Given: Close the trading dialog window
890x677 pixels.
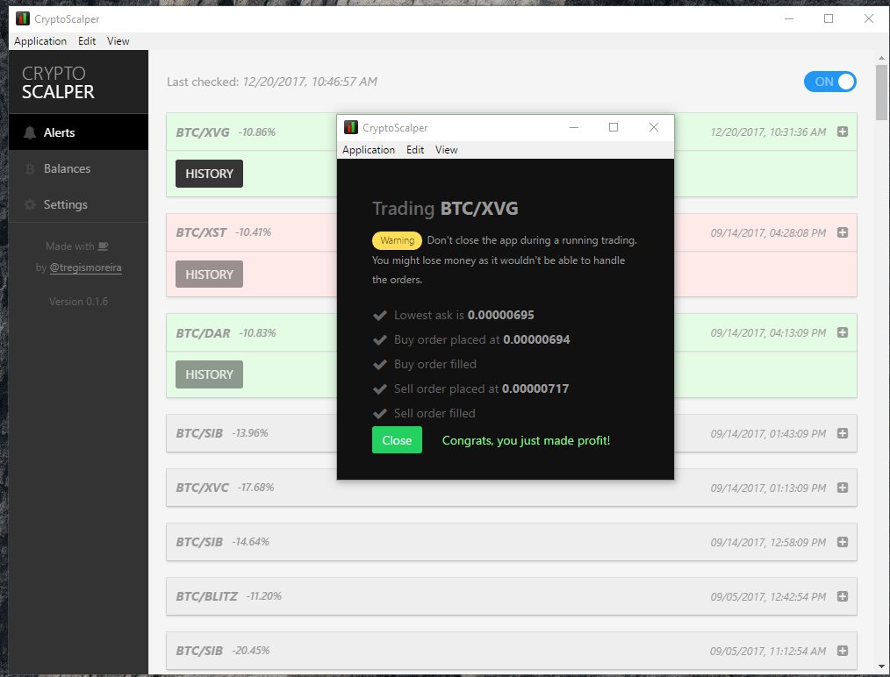Looking at the screenshot, I should pos(654,127).
